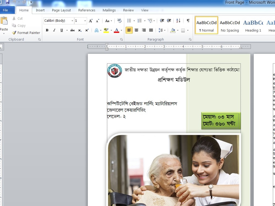Justify the paragraph text

pyautogui.click(x=151, y=30)
